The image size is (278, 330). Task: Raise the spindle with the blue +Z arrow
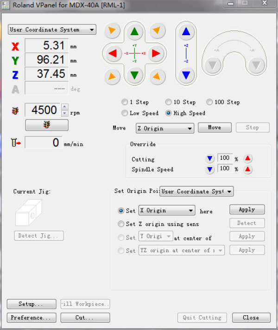(186, 32)
